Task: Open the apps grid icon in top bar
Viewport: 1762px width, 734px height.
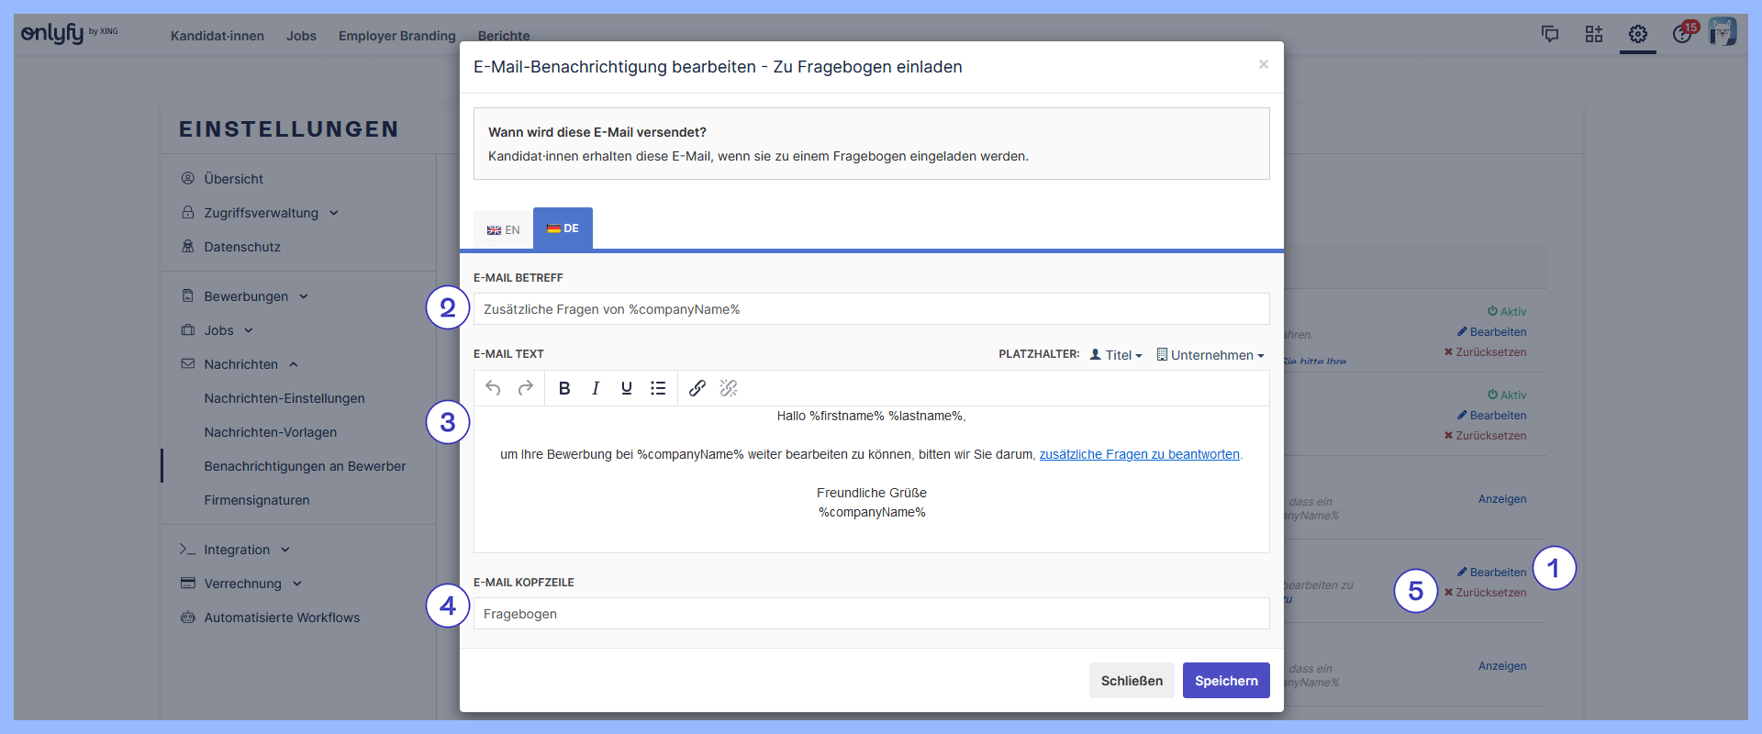Action: click(1594, 34)
